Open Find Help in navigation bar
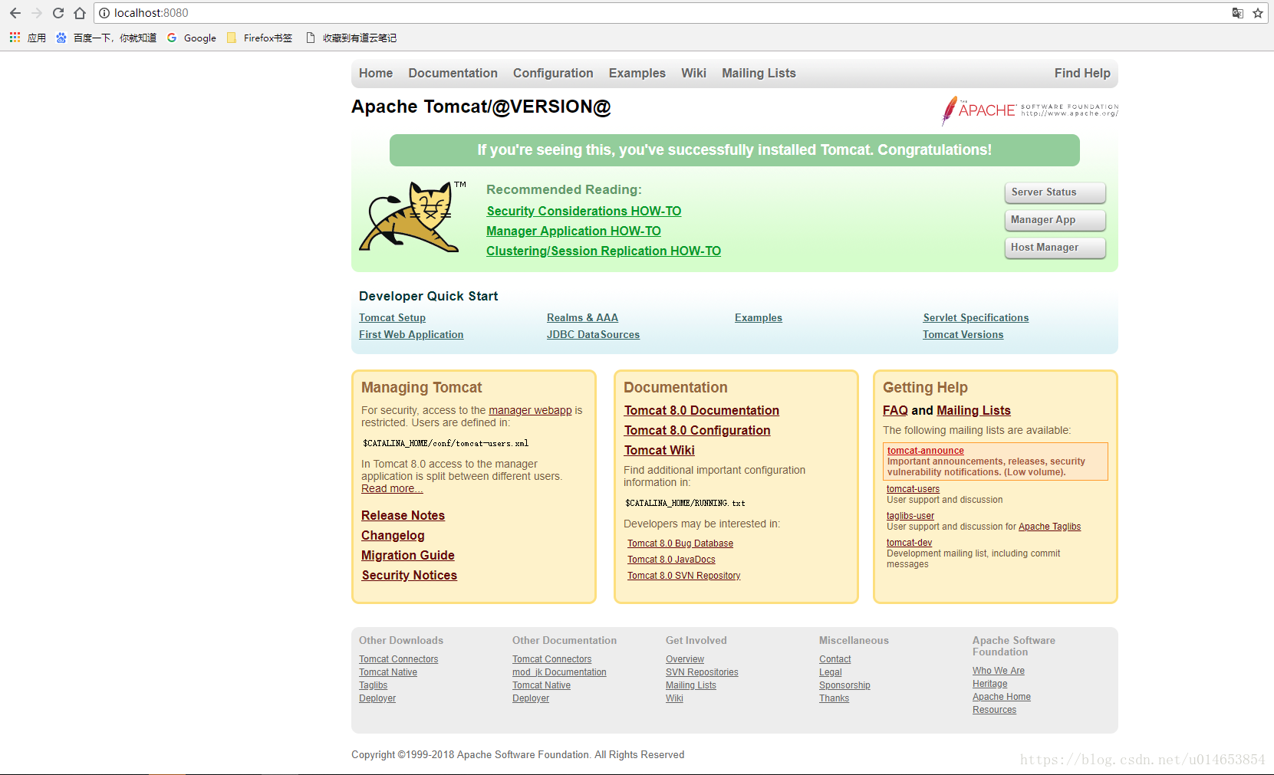The width and height of the screenshot is (1274, 775). [1082, 73]
